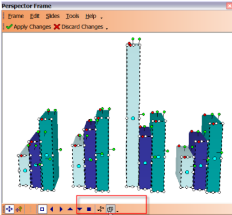Screen dimensions: 232x215
Task: Click the move help question-mark icon
Action: point(19,209)
